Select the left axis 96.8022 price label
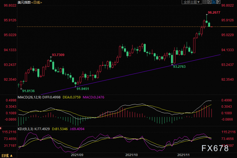This screenshot has width=237, height=158. (x=10, y=5)
